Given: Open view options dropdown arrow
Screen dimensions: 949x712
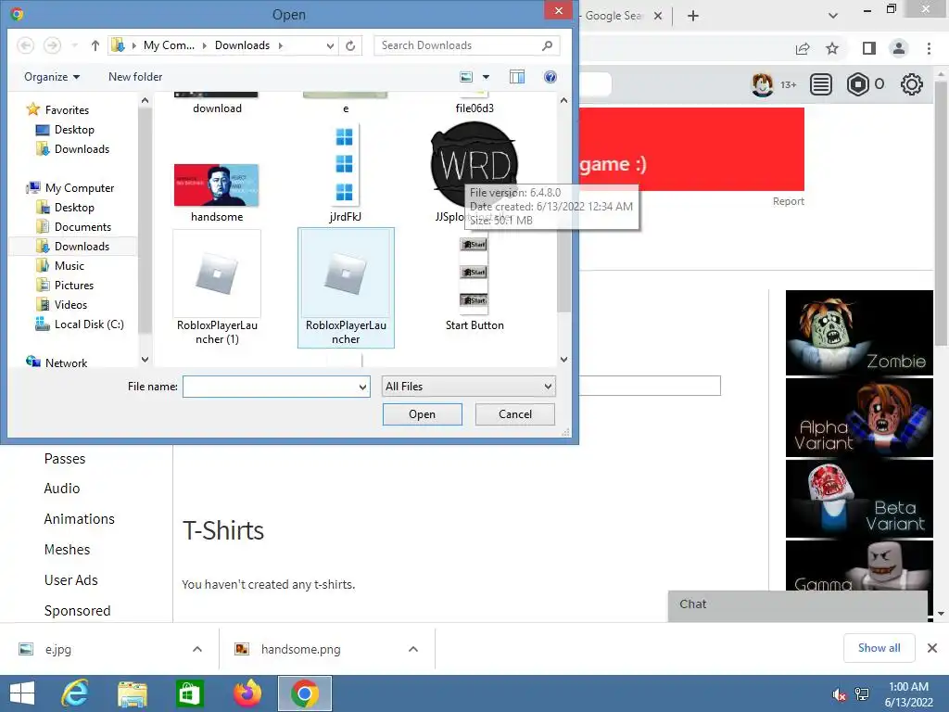Looking at the screenshot, I should pyautogui.click(x=486, y=77).
